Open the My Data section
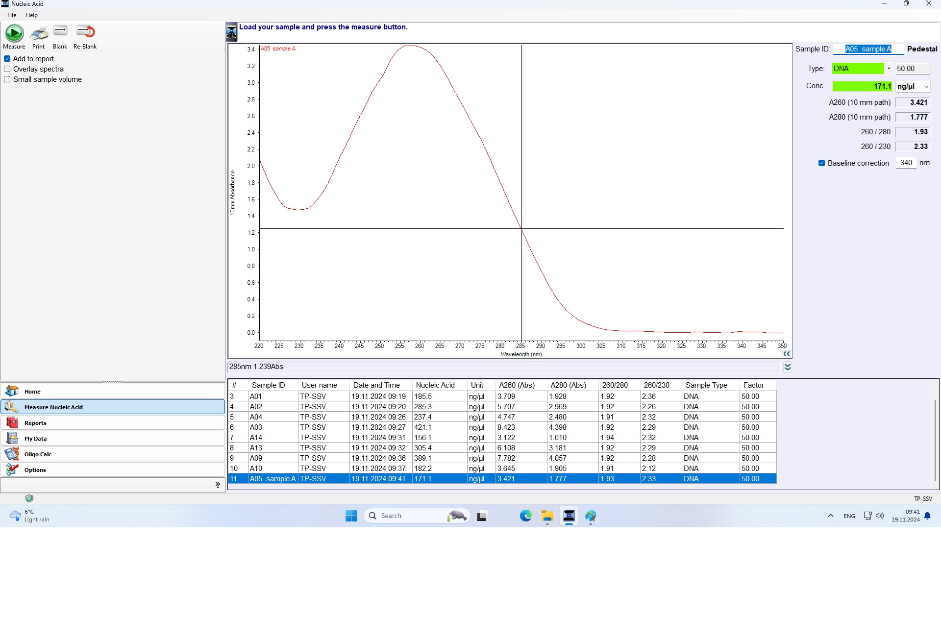Screen dimensions: 941x643 35,438
